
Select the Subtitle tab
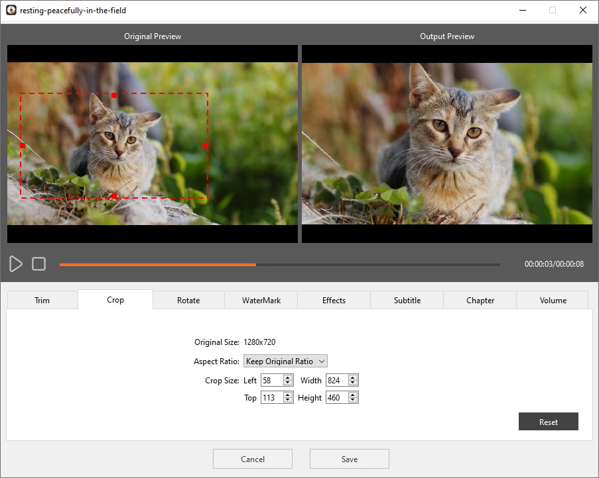click(x=407, y=301)
